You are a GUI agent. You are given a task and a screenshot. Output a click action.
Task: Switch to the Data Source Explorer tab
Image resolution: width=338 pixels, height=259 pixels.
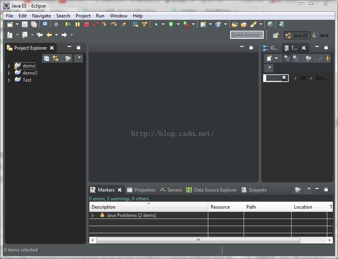click(x=211, y=190)
